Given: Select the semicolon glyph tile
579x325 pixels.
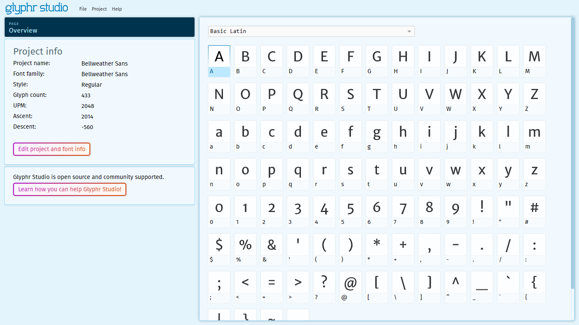Looking at the screenshot, I should tap(219, 287).
